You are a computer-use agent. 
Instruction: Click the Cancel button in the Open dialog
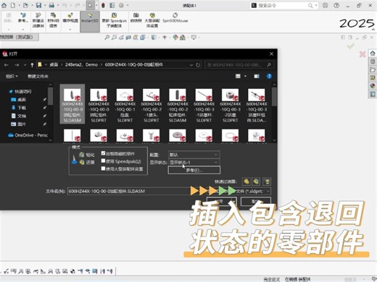tap(256, 201)
